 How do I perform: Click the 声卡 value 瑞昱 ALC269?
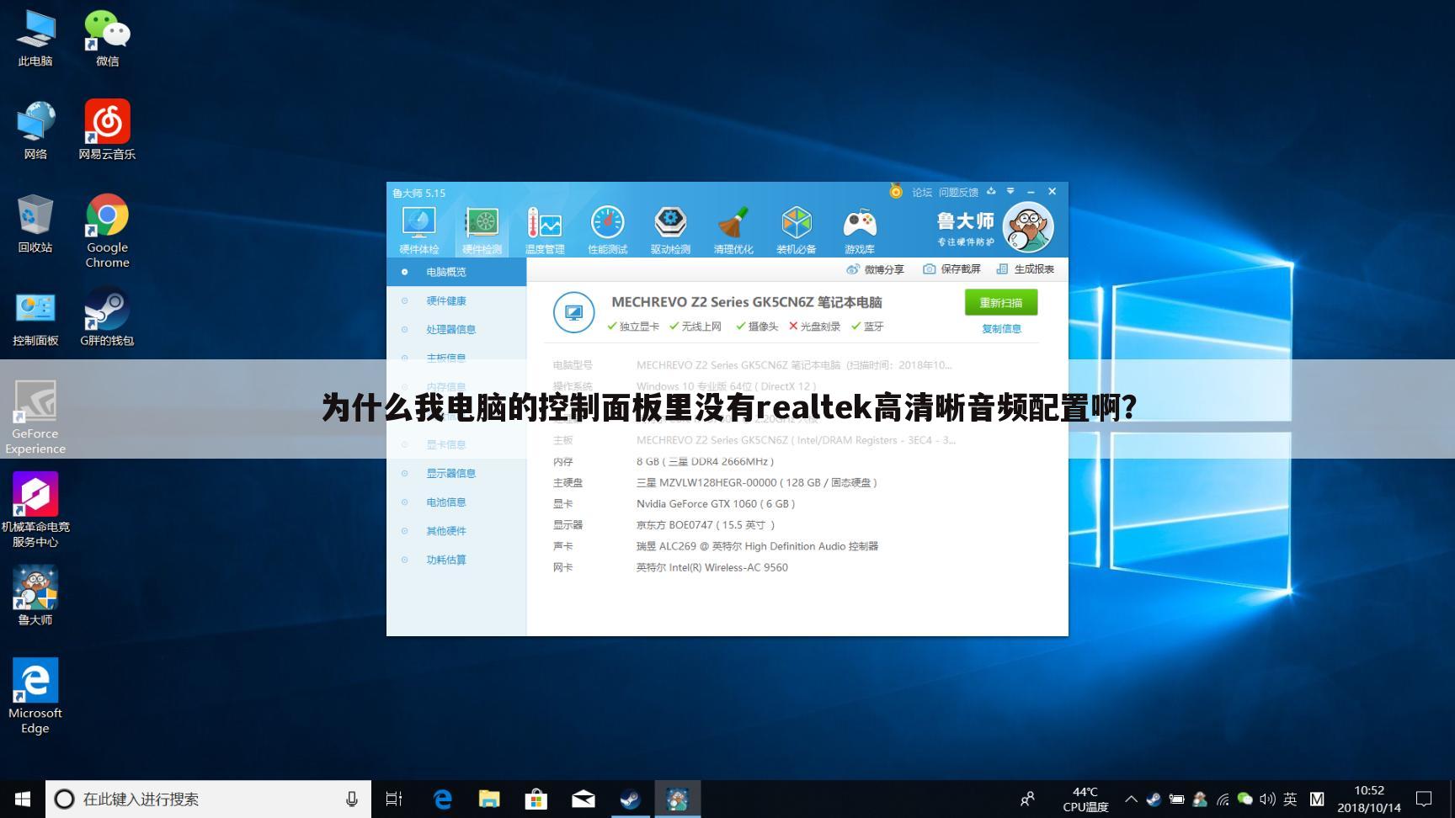pyautogui.click(x=757, y=546)
